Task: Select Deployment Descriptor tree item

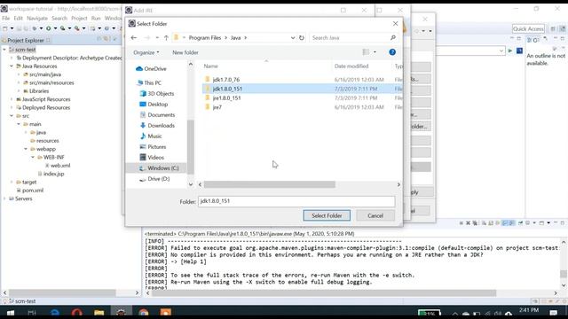Action: pos(69,58)
